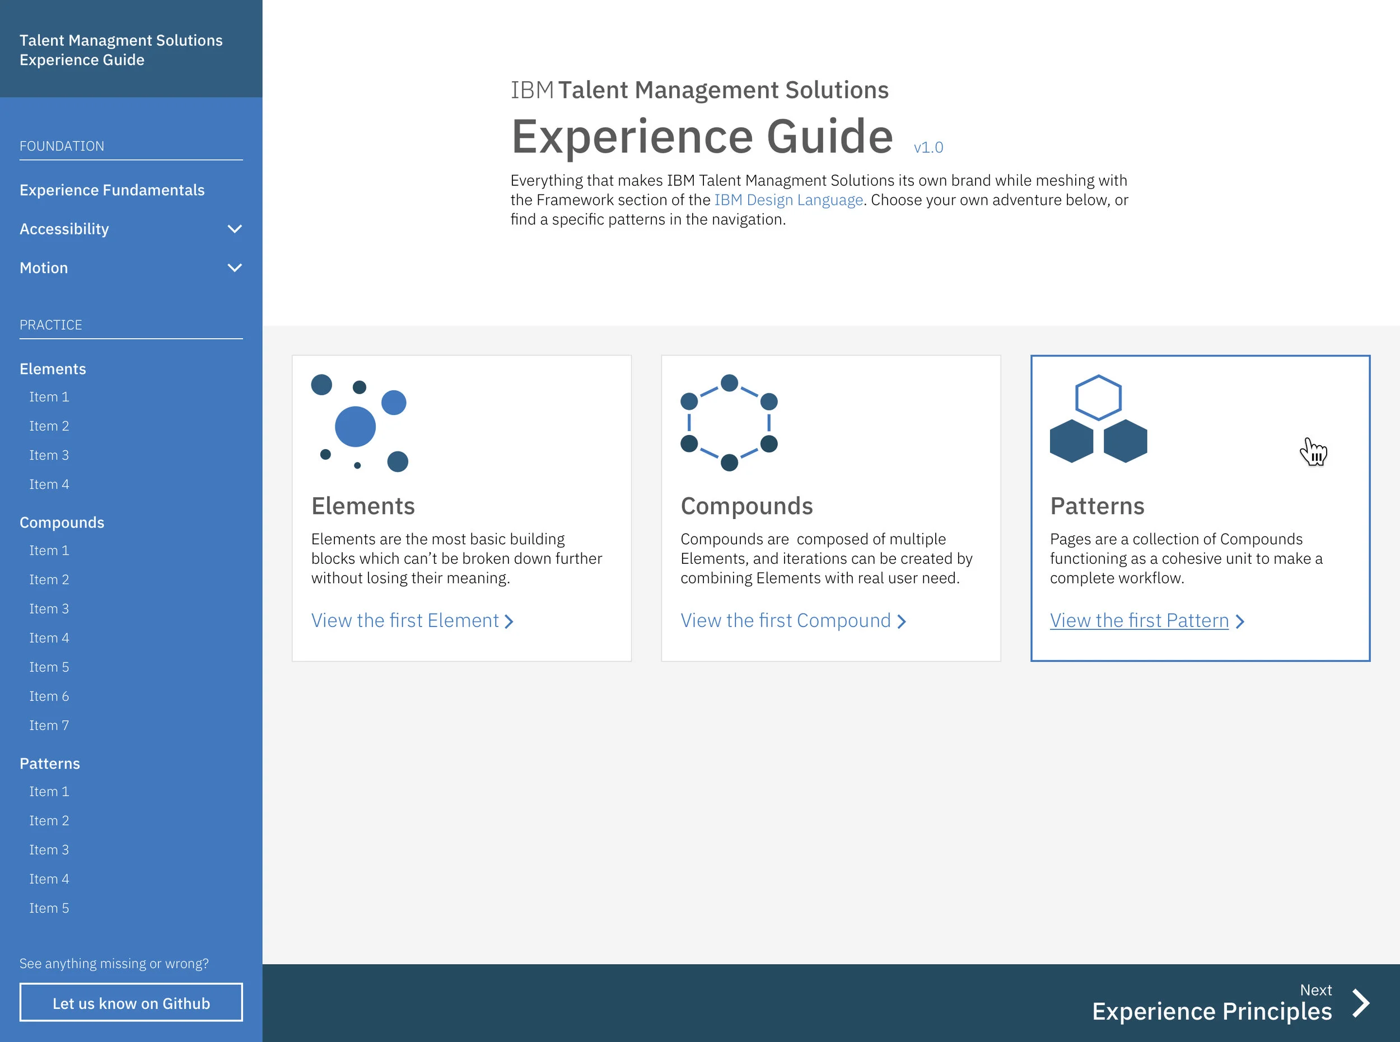Select Item 1 under Patterns

pos(49,792)
